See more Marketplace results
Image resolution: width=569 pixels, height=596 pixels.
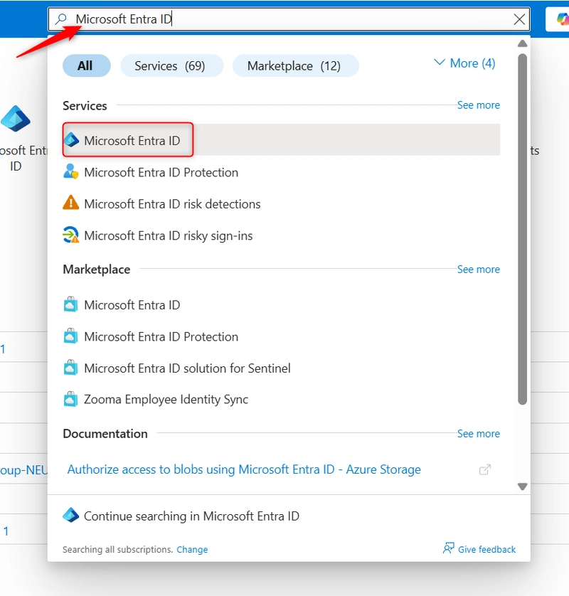[478, 269]
